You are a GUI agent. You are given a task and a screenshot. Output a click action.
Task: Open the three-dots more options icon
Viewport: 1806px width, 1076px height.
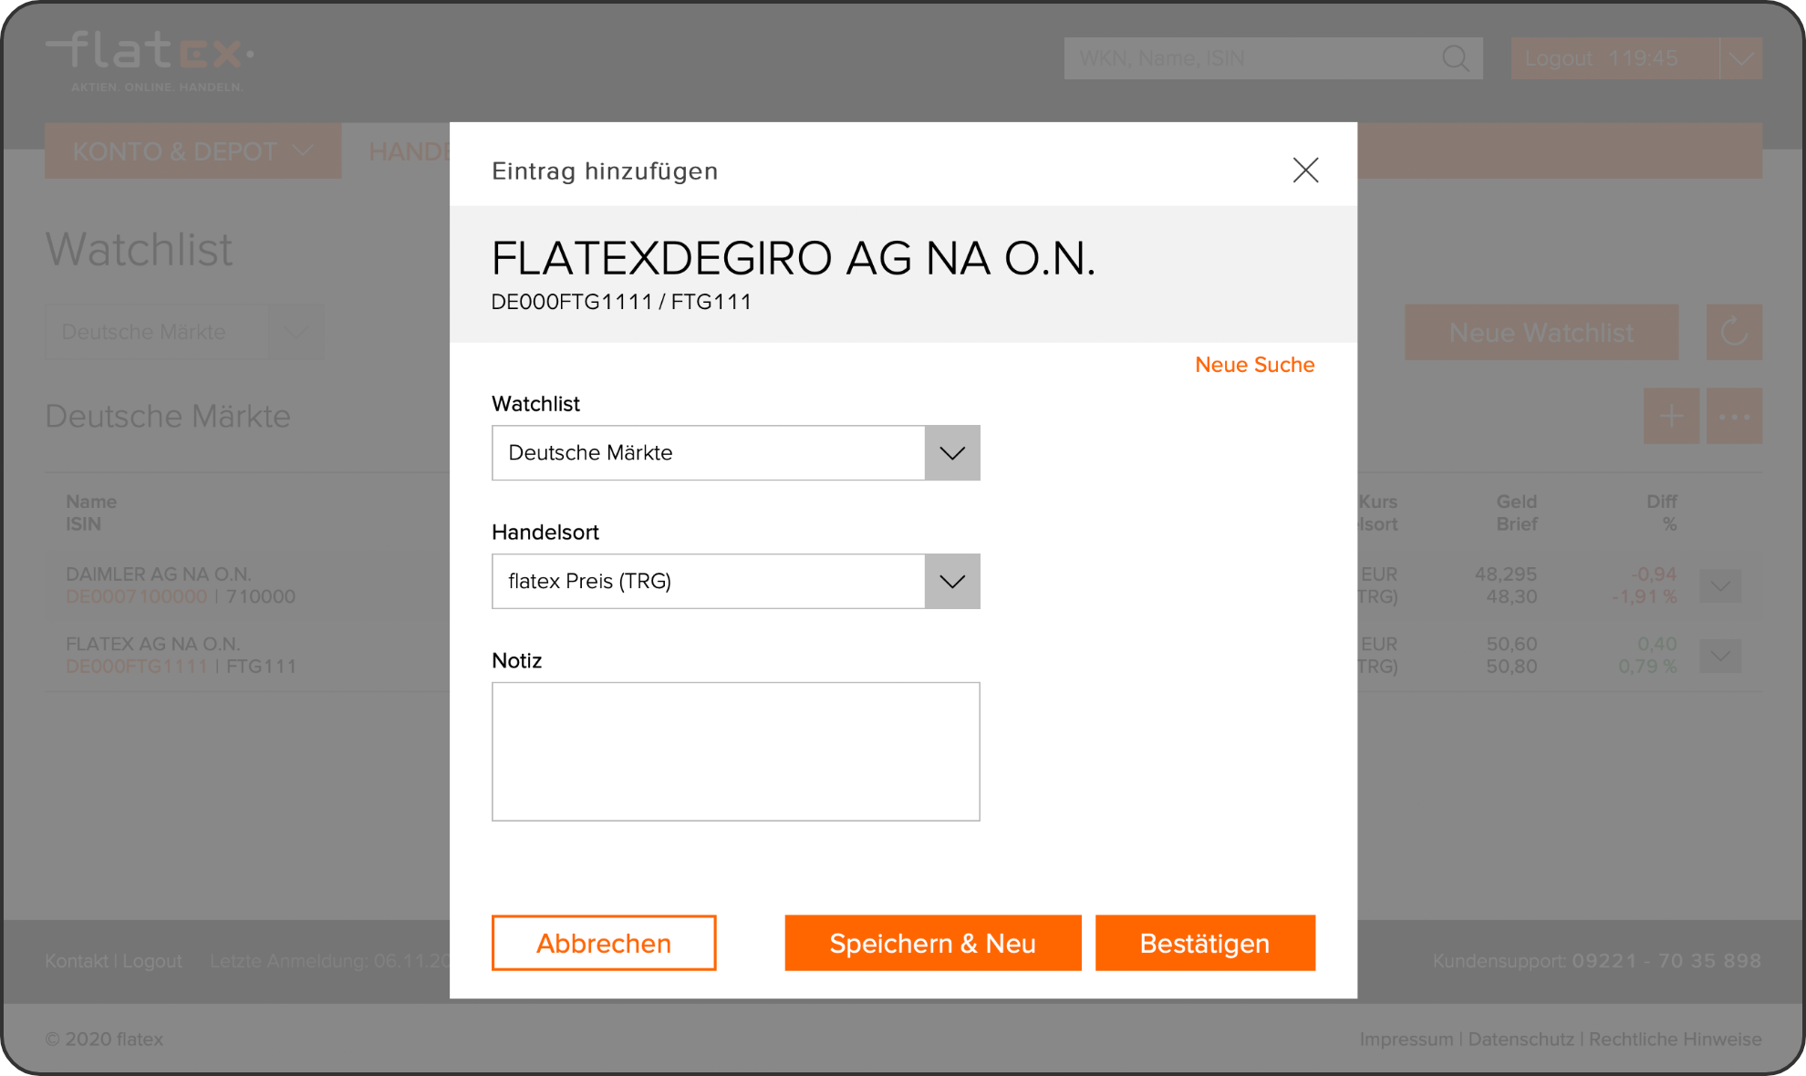click(1733, 417)
